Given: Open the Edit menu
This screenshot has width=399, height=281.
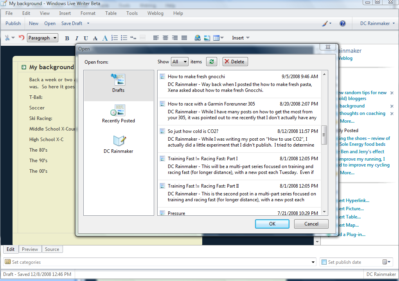Looking at the screenshot, I should (26, 13).
